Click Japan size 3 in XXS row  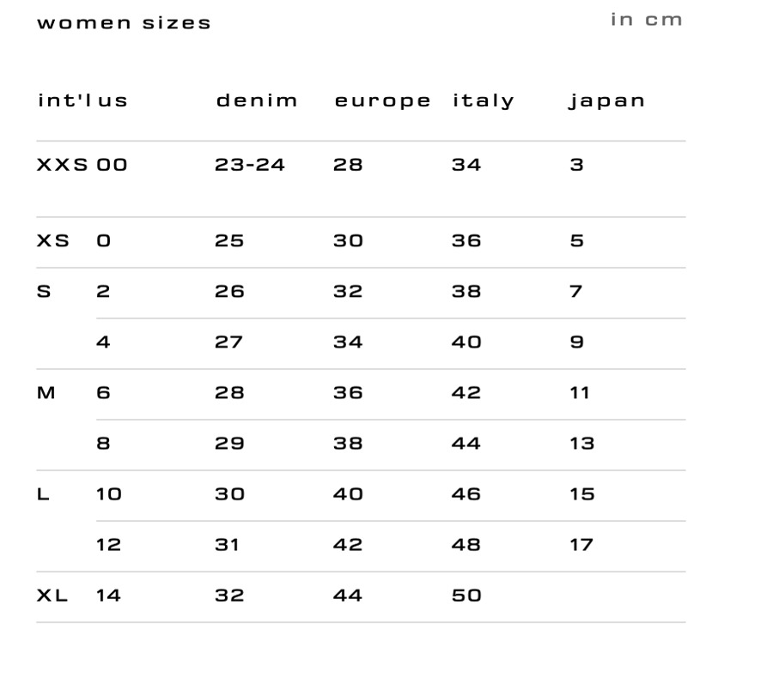tap(576, 165)
